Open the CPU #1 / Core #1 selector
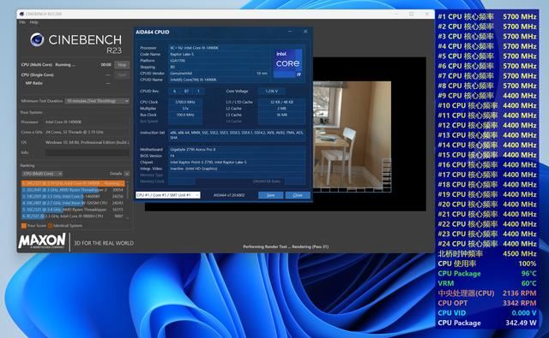 coord(168,195)
